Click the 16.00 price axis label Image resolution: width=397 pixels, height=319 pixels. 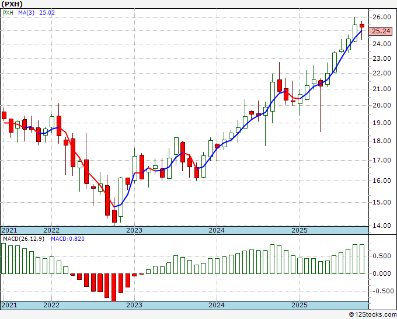coord(382,181)
